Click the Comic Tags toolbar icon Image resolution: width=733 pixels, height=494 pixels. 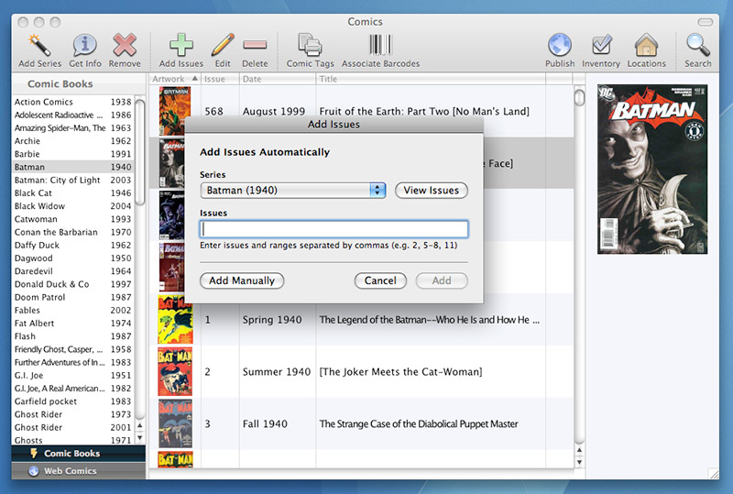pyautogui.click(x=310, y=45)
